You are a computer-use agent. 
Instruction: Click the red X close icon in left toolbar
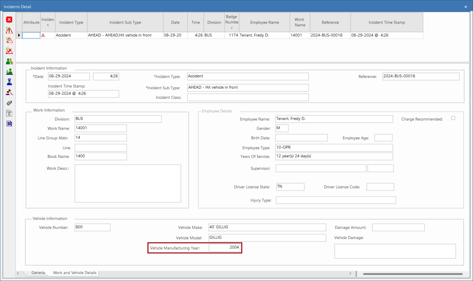point(9,20)
